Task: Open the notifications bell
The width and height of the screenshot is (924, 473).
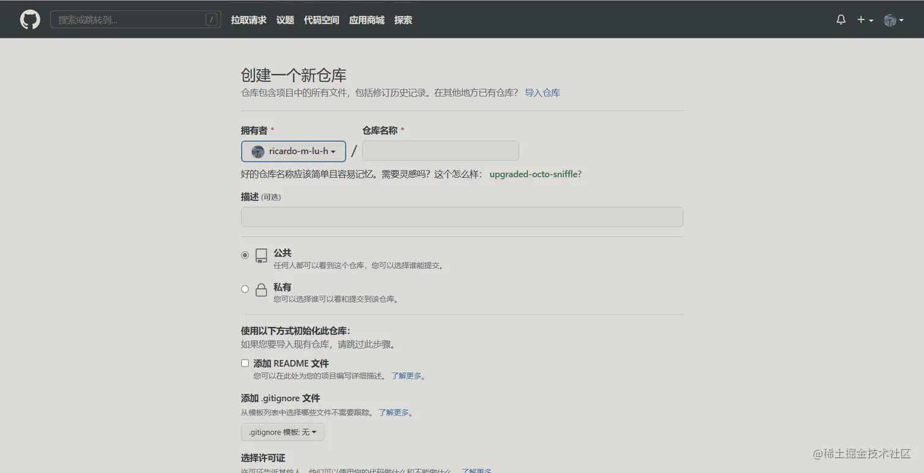Action: [x=841, y=20]
